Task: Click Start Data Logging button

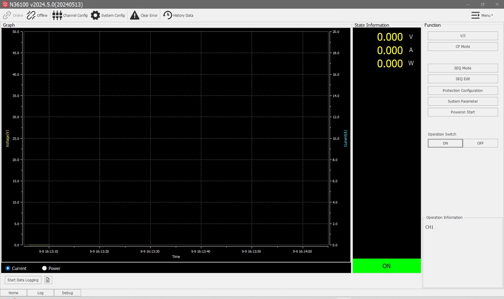Action: pyautogui.click(x=23, y=280)
